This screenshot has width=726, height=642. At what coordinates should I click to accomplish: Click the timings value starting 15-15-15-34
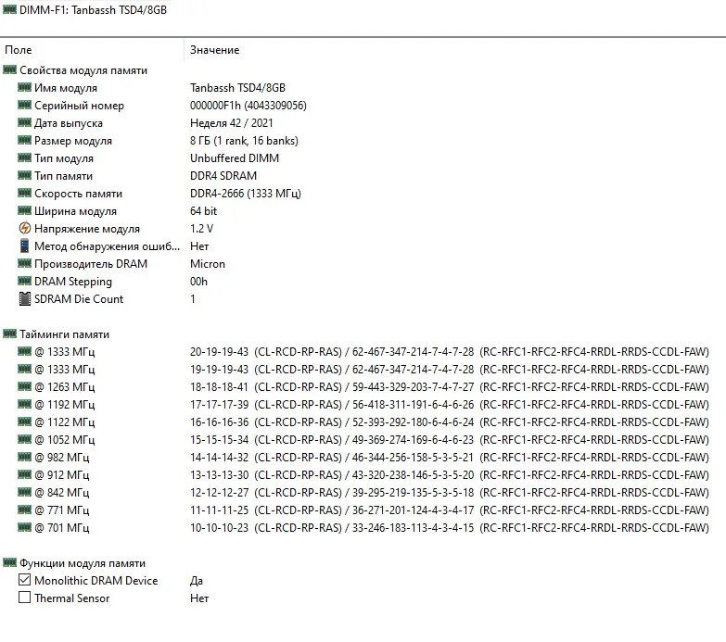point(449,440)
